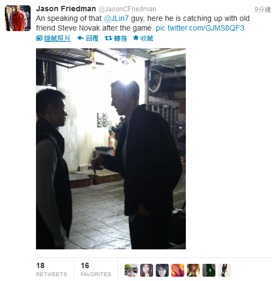This screenshot has width=275, height=281.
Task: Open third avatar in the favoriters row
Action: click(x=162, y=270)
